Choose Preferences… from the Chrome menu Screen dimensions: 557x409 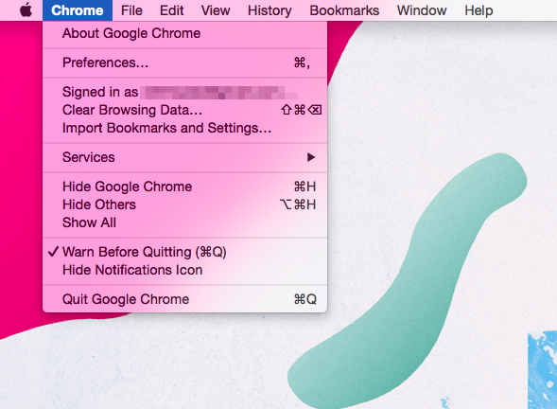(x=184, y=62)
